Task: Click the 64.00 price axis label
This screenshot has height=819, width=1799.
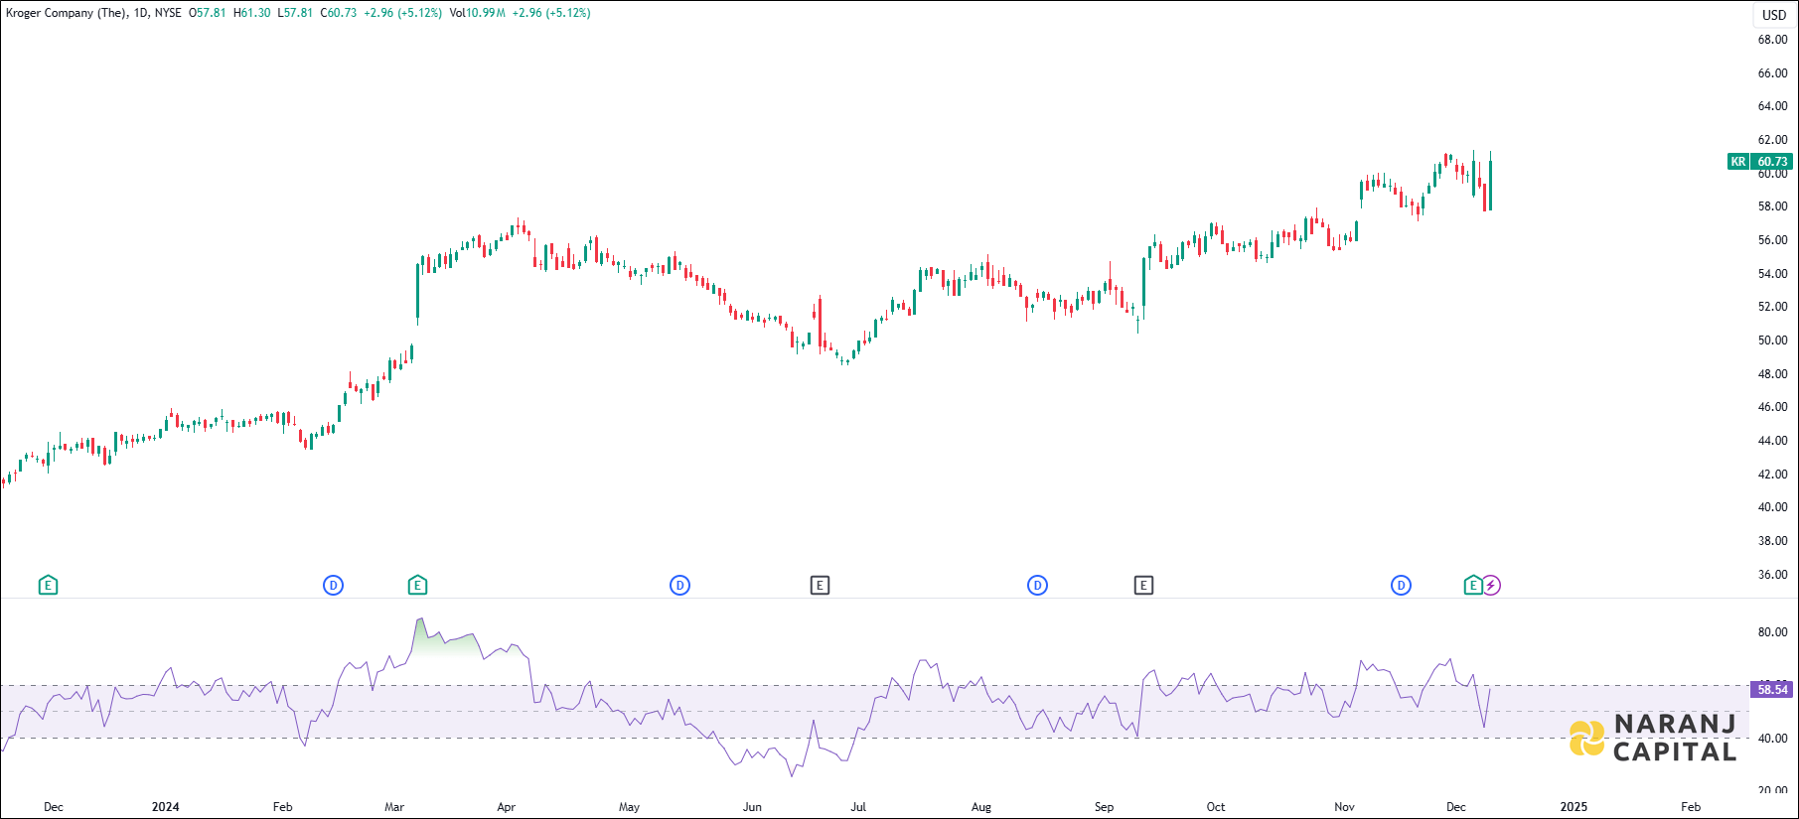Action: pos(1772,106)
